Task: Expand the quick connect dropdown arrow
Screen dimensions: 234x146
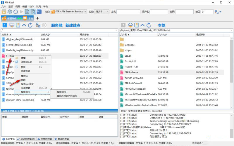Action: 221,12
